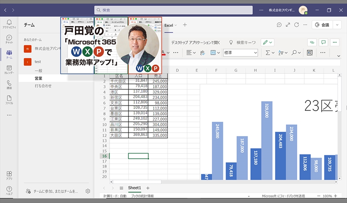Open all sheets list icon
The height and width of the screenshot is (203, 347).
121,188
